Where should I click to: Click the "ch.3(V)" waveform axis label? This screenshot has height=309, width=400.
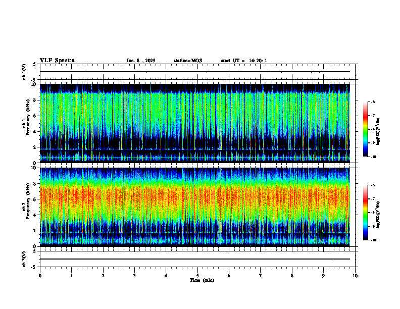[24, 259]
